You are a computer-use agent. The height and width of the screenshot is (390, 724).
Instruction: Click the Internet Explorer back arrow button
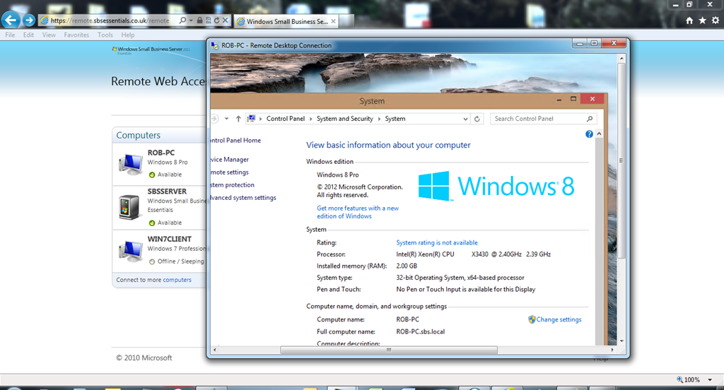(11, 20)
